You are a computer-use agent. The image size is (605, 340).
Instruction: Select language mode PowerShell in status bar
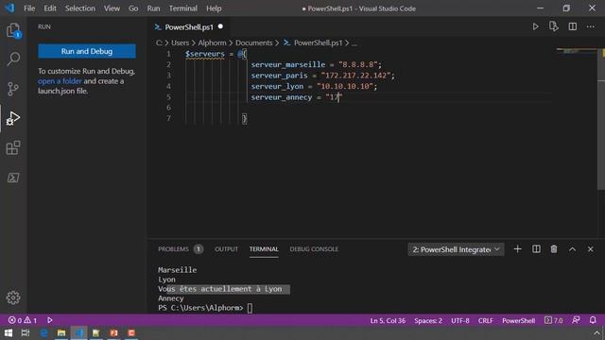(x=518, y=320)
